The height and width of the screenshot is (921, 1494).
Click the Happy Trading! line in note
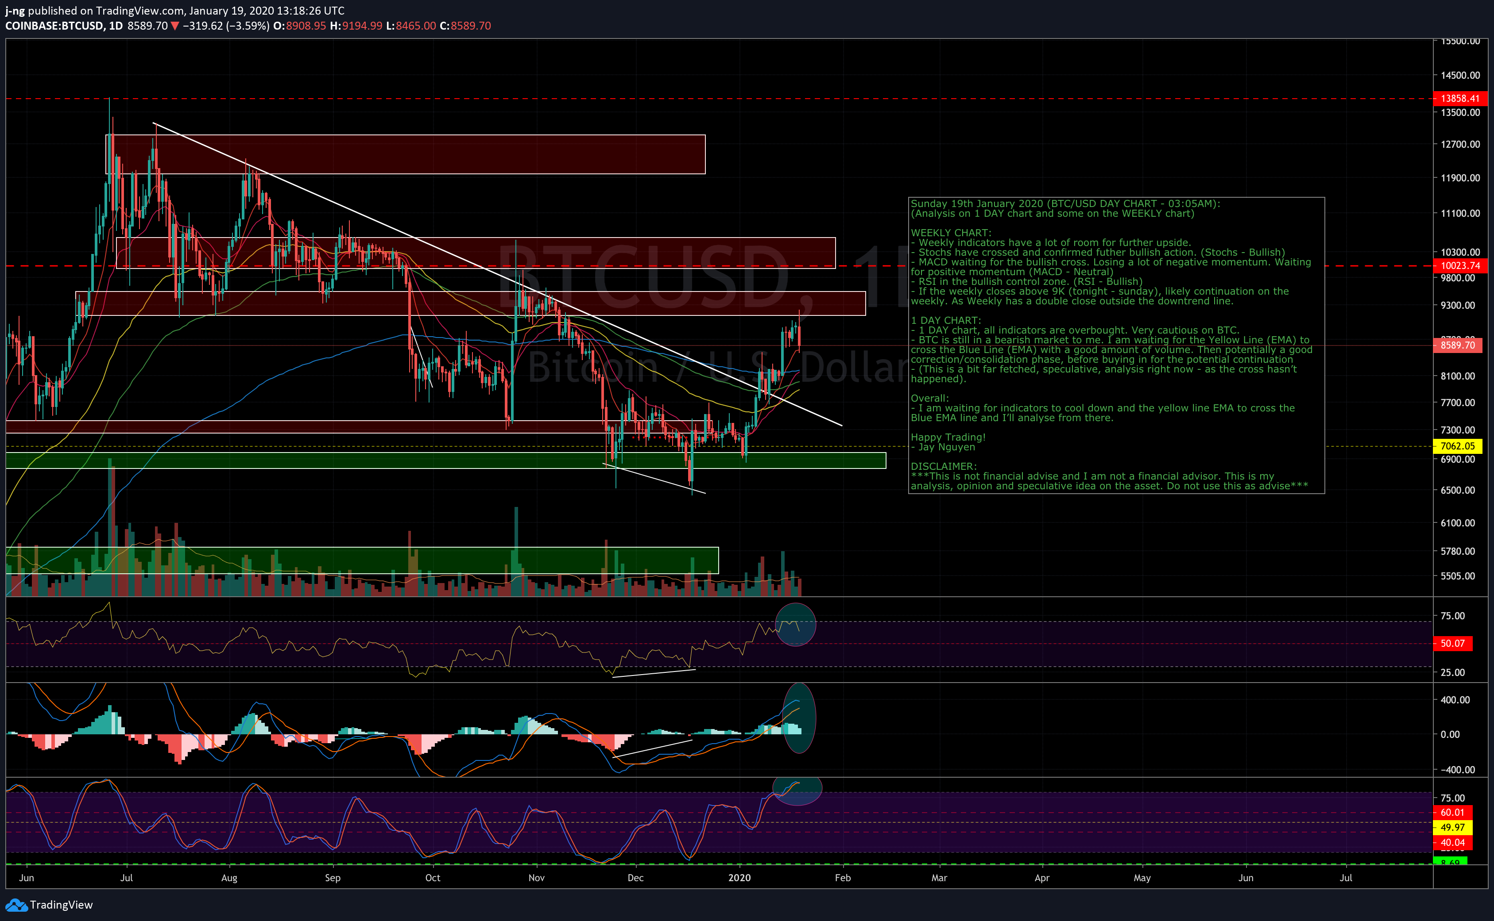coord(948,438)
